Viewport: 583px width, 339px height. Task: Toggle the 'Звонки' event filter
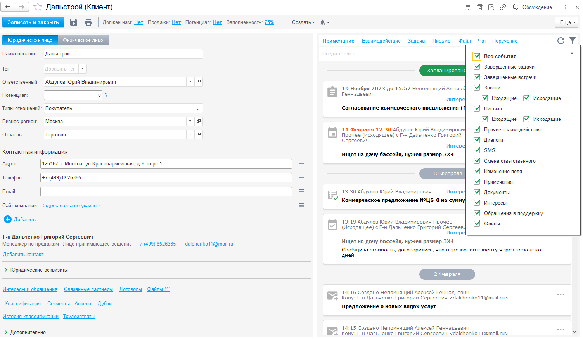coord(477,88)
